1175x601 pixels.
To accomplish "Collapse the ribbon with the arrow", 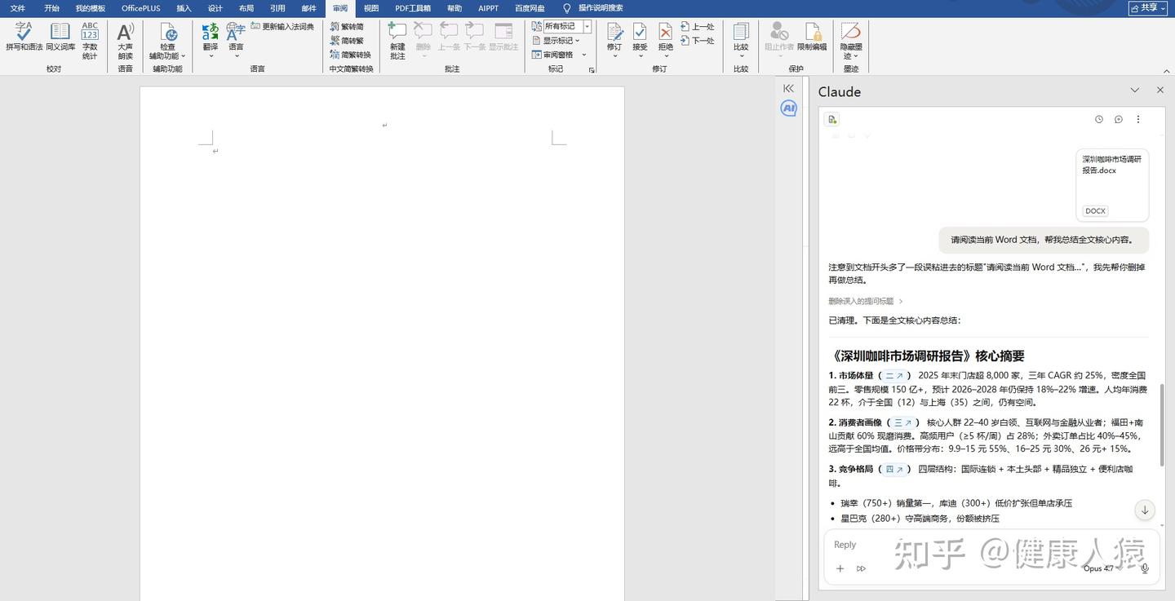I will click(1168, 70).
